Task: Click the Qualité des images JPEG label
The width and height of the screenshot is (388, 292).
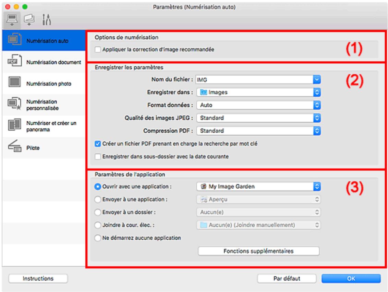Action: click(159, 118)
